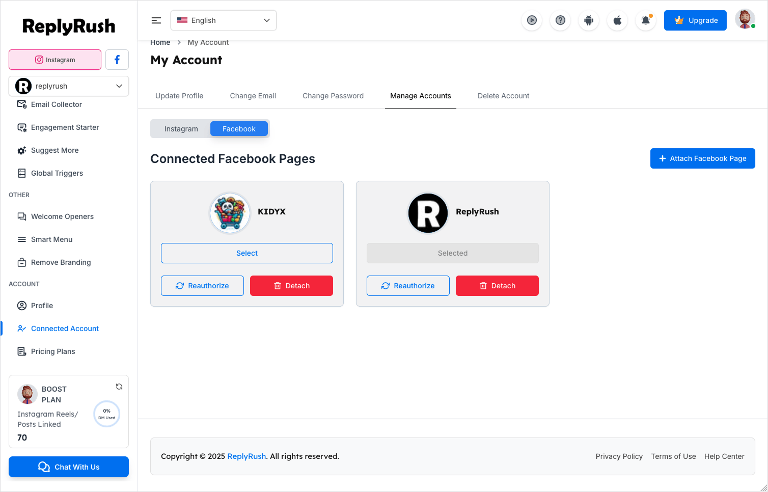
Task: Toggle sidebar with hamburger menu icon
Action: (156, 20)
